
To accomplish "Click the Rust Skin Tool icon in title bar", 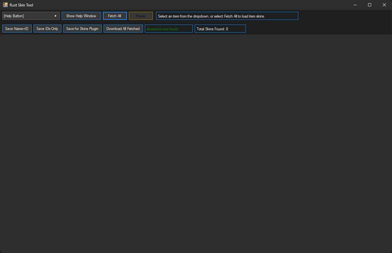I will pos(5,5).
